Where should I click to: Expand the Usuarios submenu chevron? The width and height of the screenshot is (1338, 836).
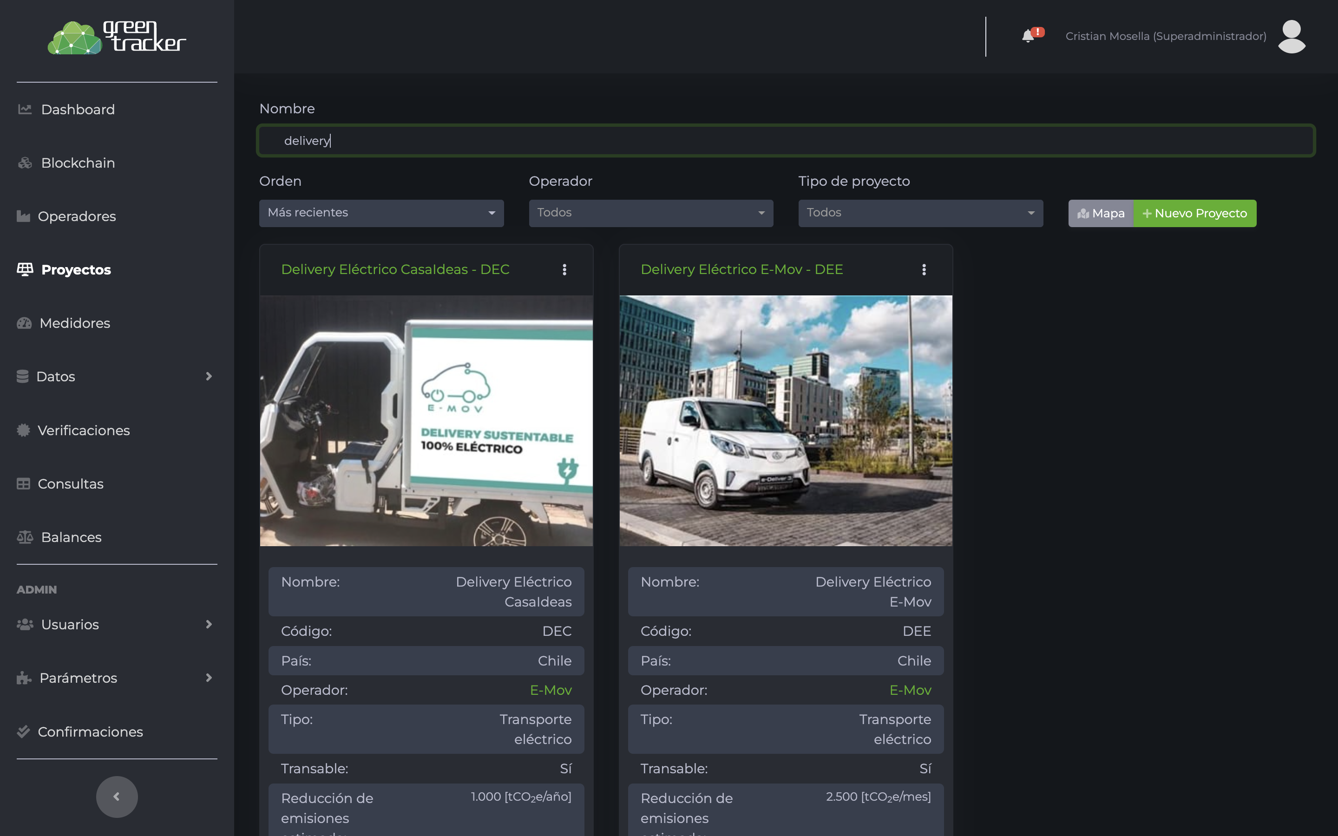[x=209, y=624]
